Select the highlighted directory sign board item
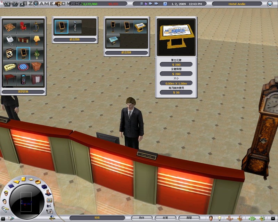 23,54
